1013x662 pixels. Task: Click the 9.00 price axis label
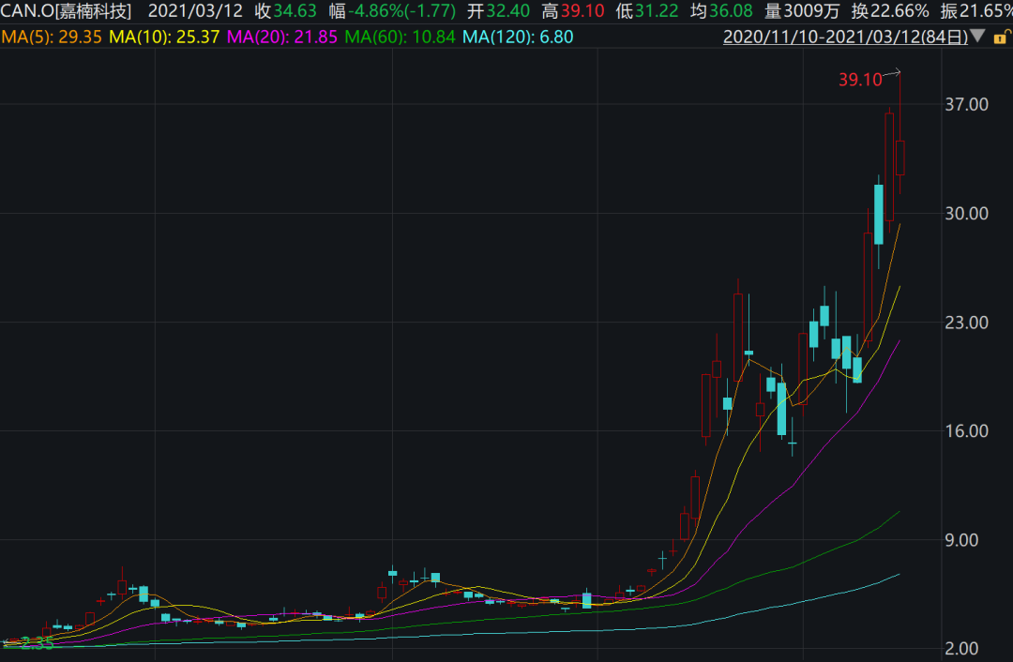coord(970,540)
